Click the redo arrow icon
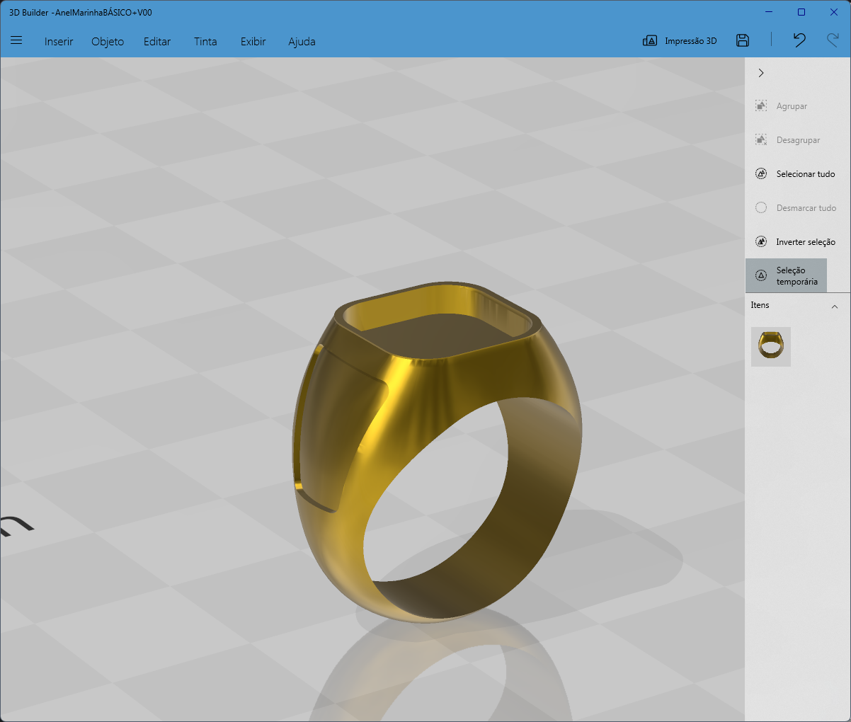 click(x=833, y=40)
